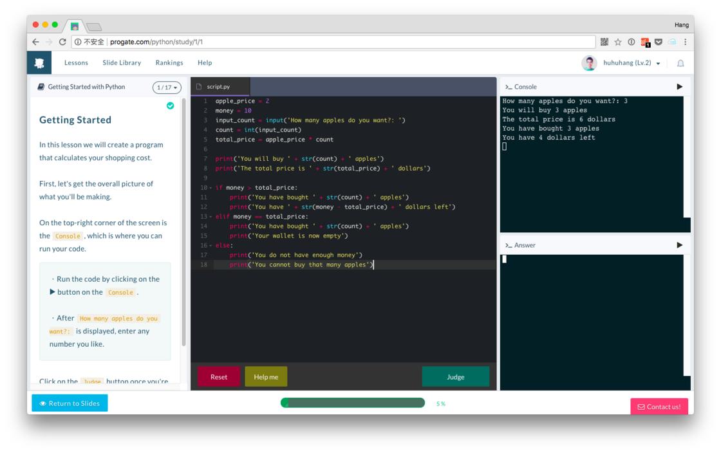Image resolution: width=721 pixels, height=453 pixels.
Task: Click the Progate logo home icon
Action: click(39, 63)
